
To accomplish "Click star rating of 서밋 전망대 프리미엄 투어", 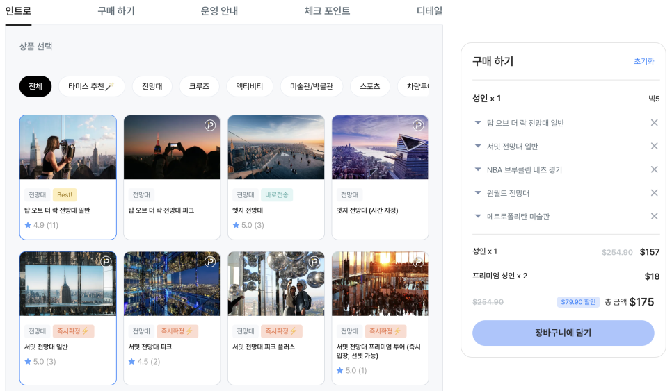I will [x=351, y=370].
